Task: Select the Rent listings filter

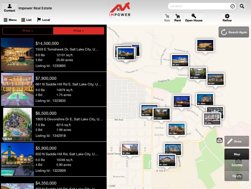Action: pyautogui.click(x=177, y=17)
